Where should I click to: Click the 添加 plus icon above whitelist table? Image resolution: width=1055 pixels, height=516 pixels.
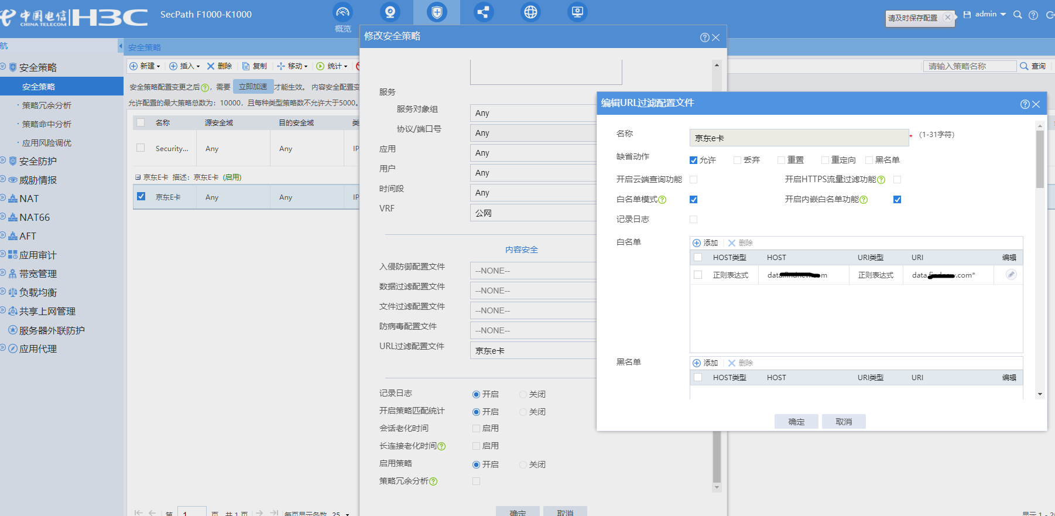tap(697, 243)
